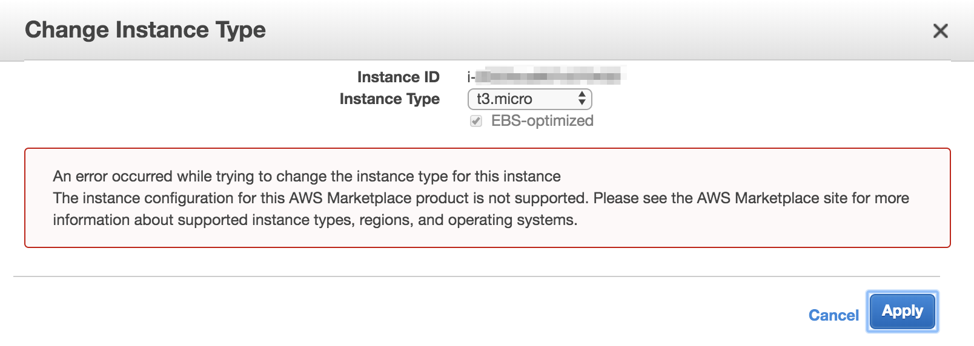Click the Instance Type field label
This screenshot has height=346, width=974.
pyautogui.click(x=389, y=99)
